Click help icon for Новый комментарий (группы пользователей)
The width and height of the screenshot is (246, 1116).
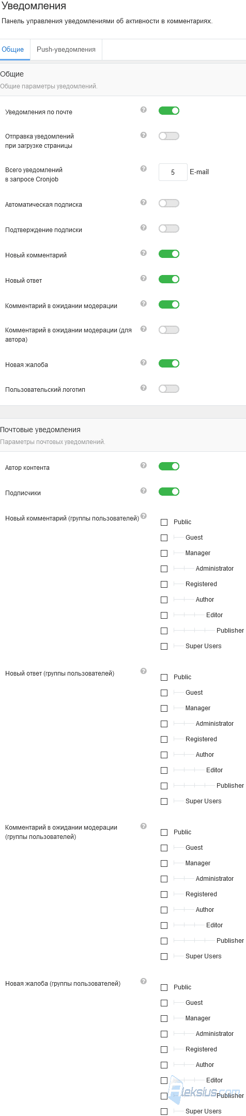144,516
